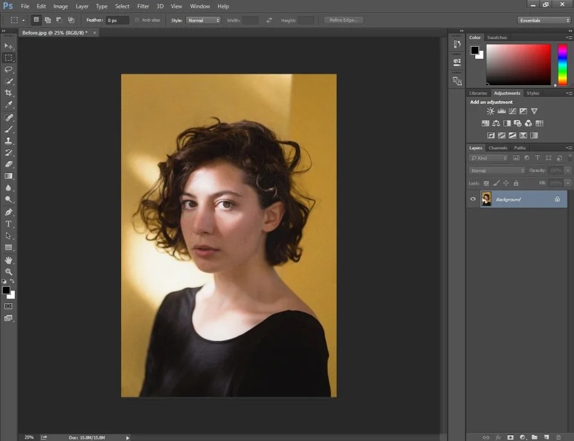The image size is (574, 441).
Task: Select the Move tool
Action: tap(8, 46)
